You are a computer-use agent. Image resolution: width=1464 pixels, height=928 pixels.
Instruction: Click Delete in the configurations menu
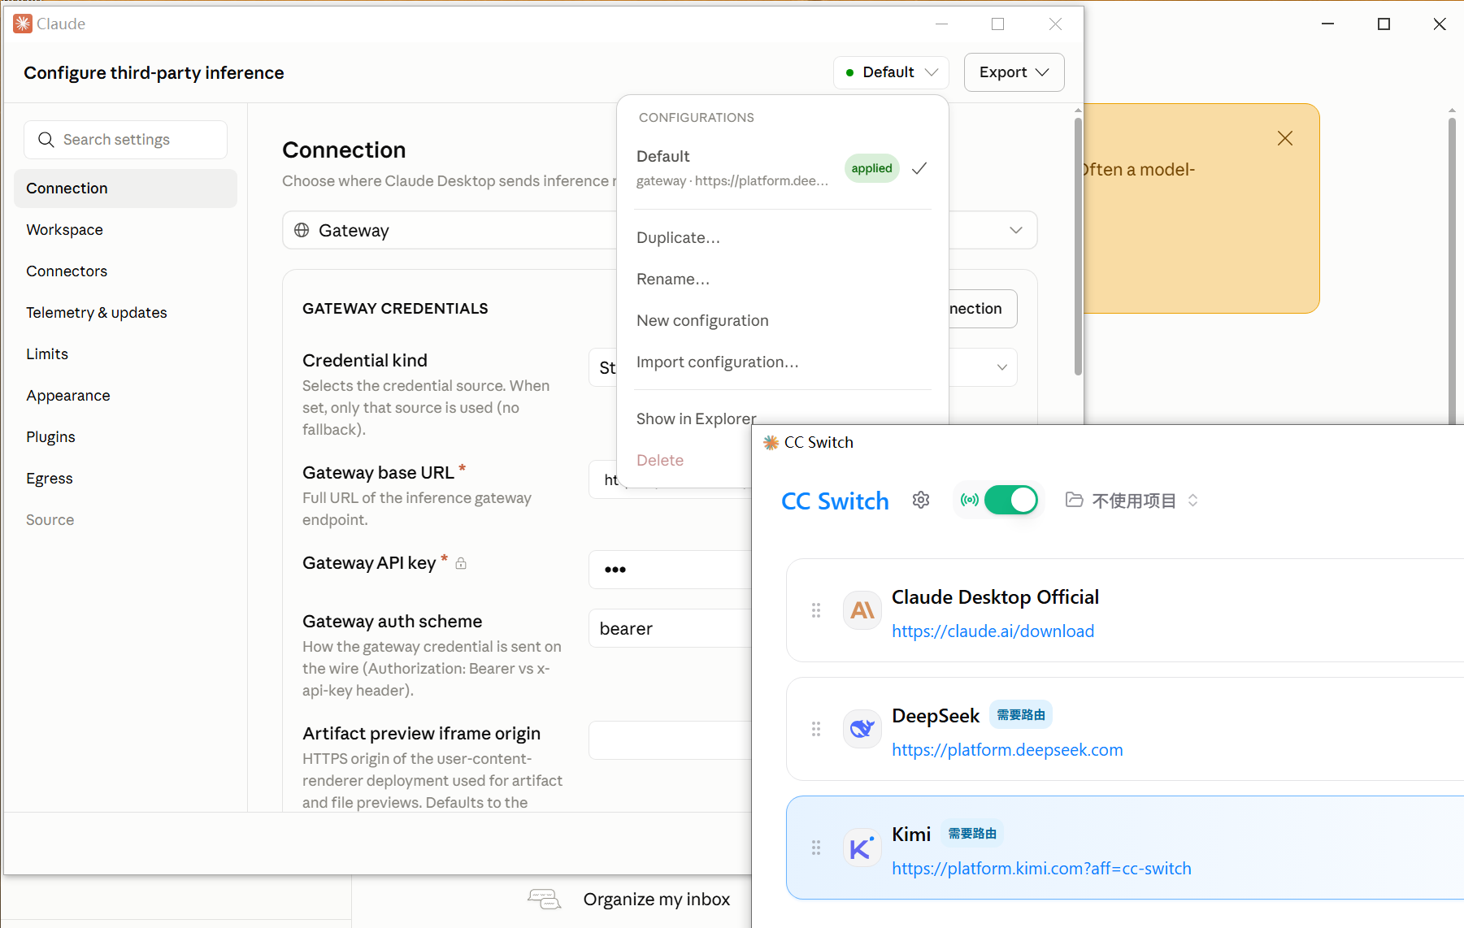coord(660,460)
